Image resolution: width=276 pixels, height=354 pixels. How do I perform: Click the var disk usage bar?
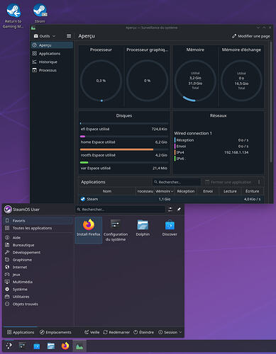[124, 162]
